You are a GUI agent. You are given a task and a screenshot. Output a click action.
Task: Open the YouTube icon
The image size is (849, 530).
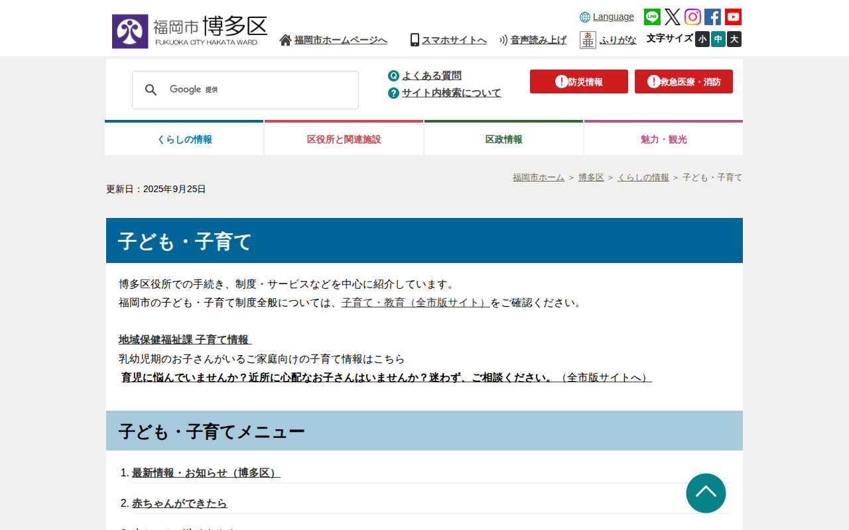(733, 17)
